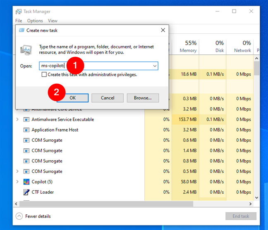Expand the Antimalware Service Executable row
268x230 pixels.
17,120
